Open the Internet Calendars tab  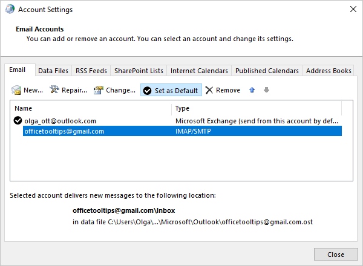[x=199, y=71]
